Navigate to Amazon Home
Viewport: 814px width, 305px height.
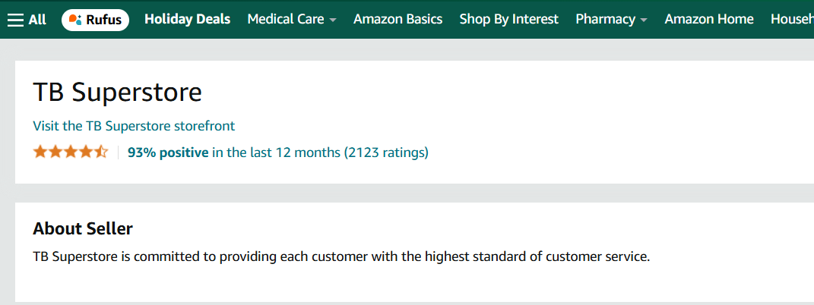(709, 20)
